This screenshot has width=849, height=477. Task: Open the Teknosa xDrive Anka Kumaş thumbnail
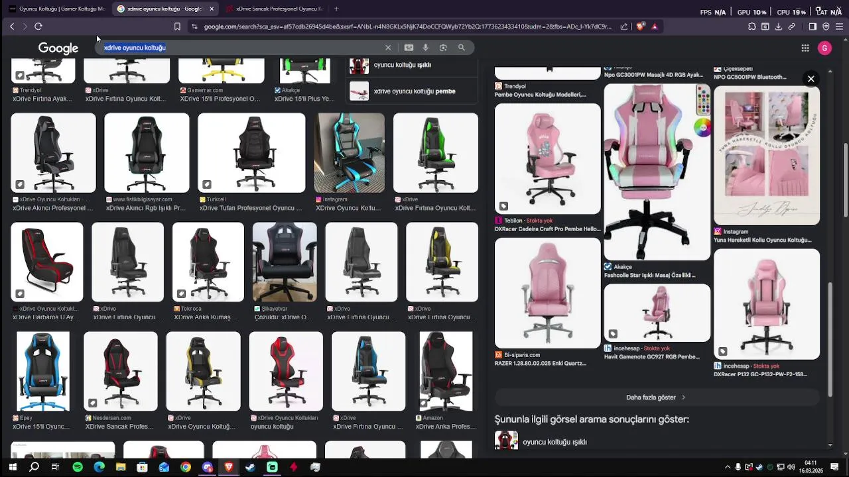tap(208, 262)
